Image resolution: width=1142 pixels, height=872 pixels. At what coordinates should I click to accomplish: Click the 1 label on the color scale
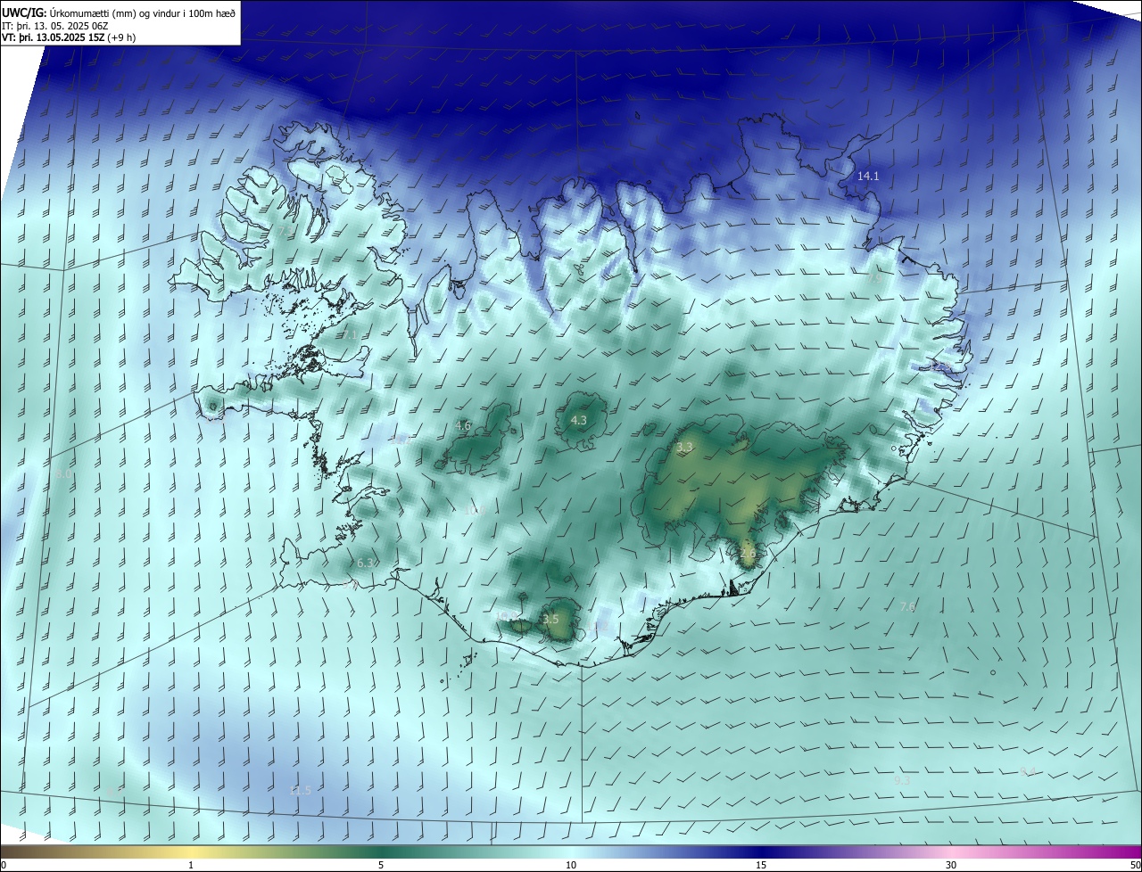click(x=191, y=866)
